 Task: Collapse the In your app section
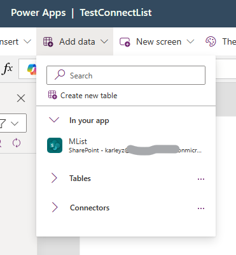coord(54,120)
